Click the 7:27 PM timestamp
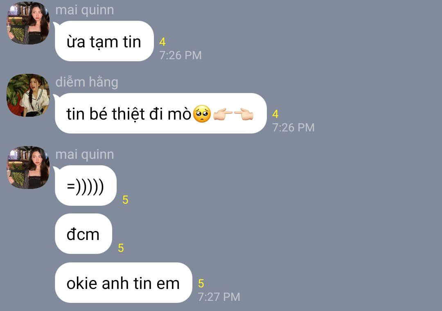442x311 pixels. pyautogui.click(x=219, y=297)
